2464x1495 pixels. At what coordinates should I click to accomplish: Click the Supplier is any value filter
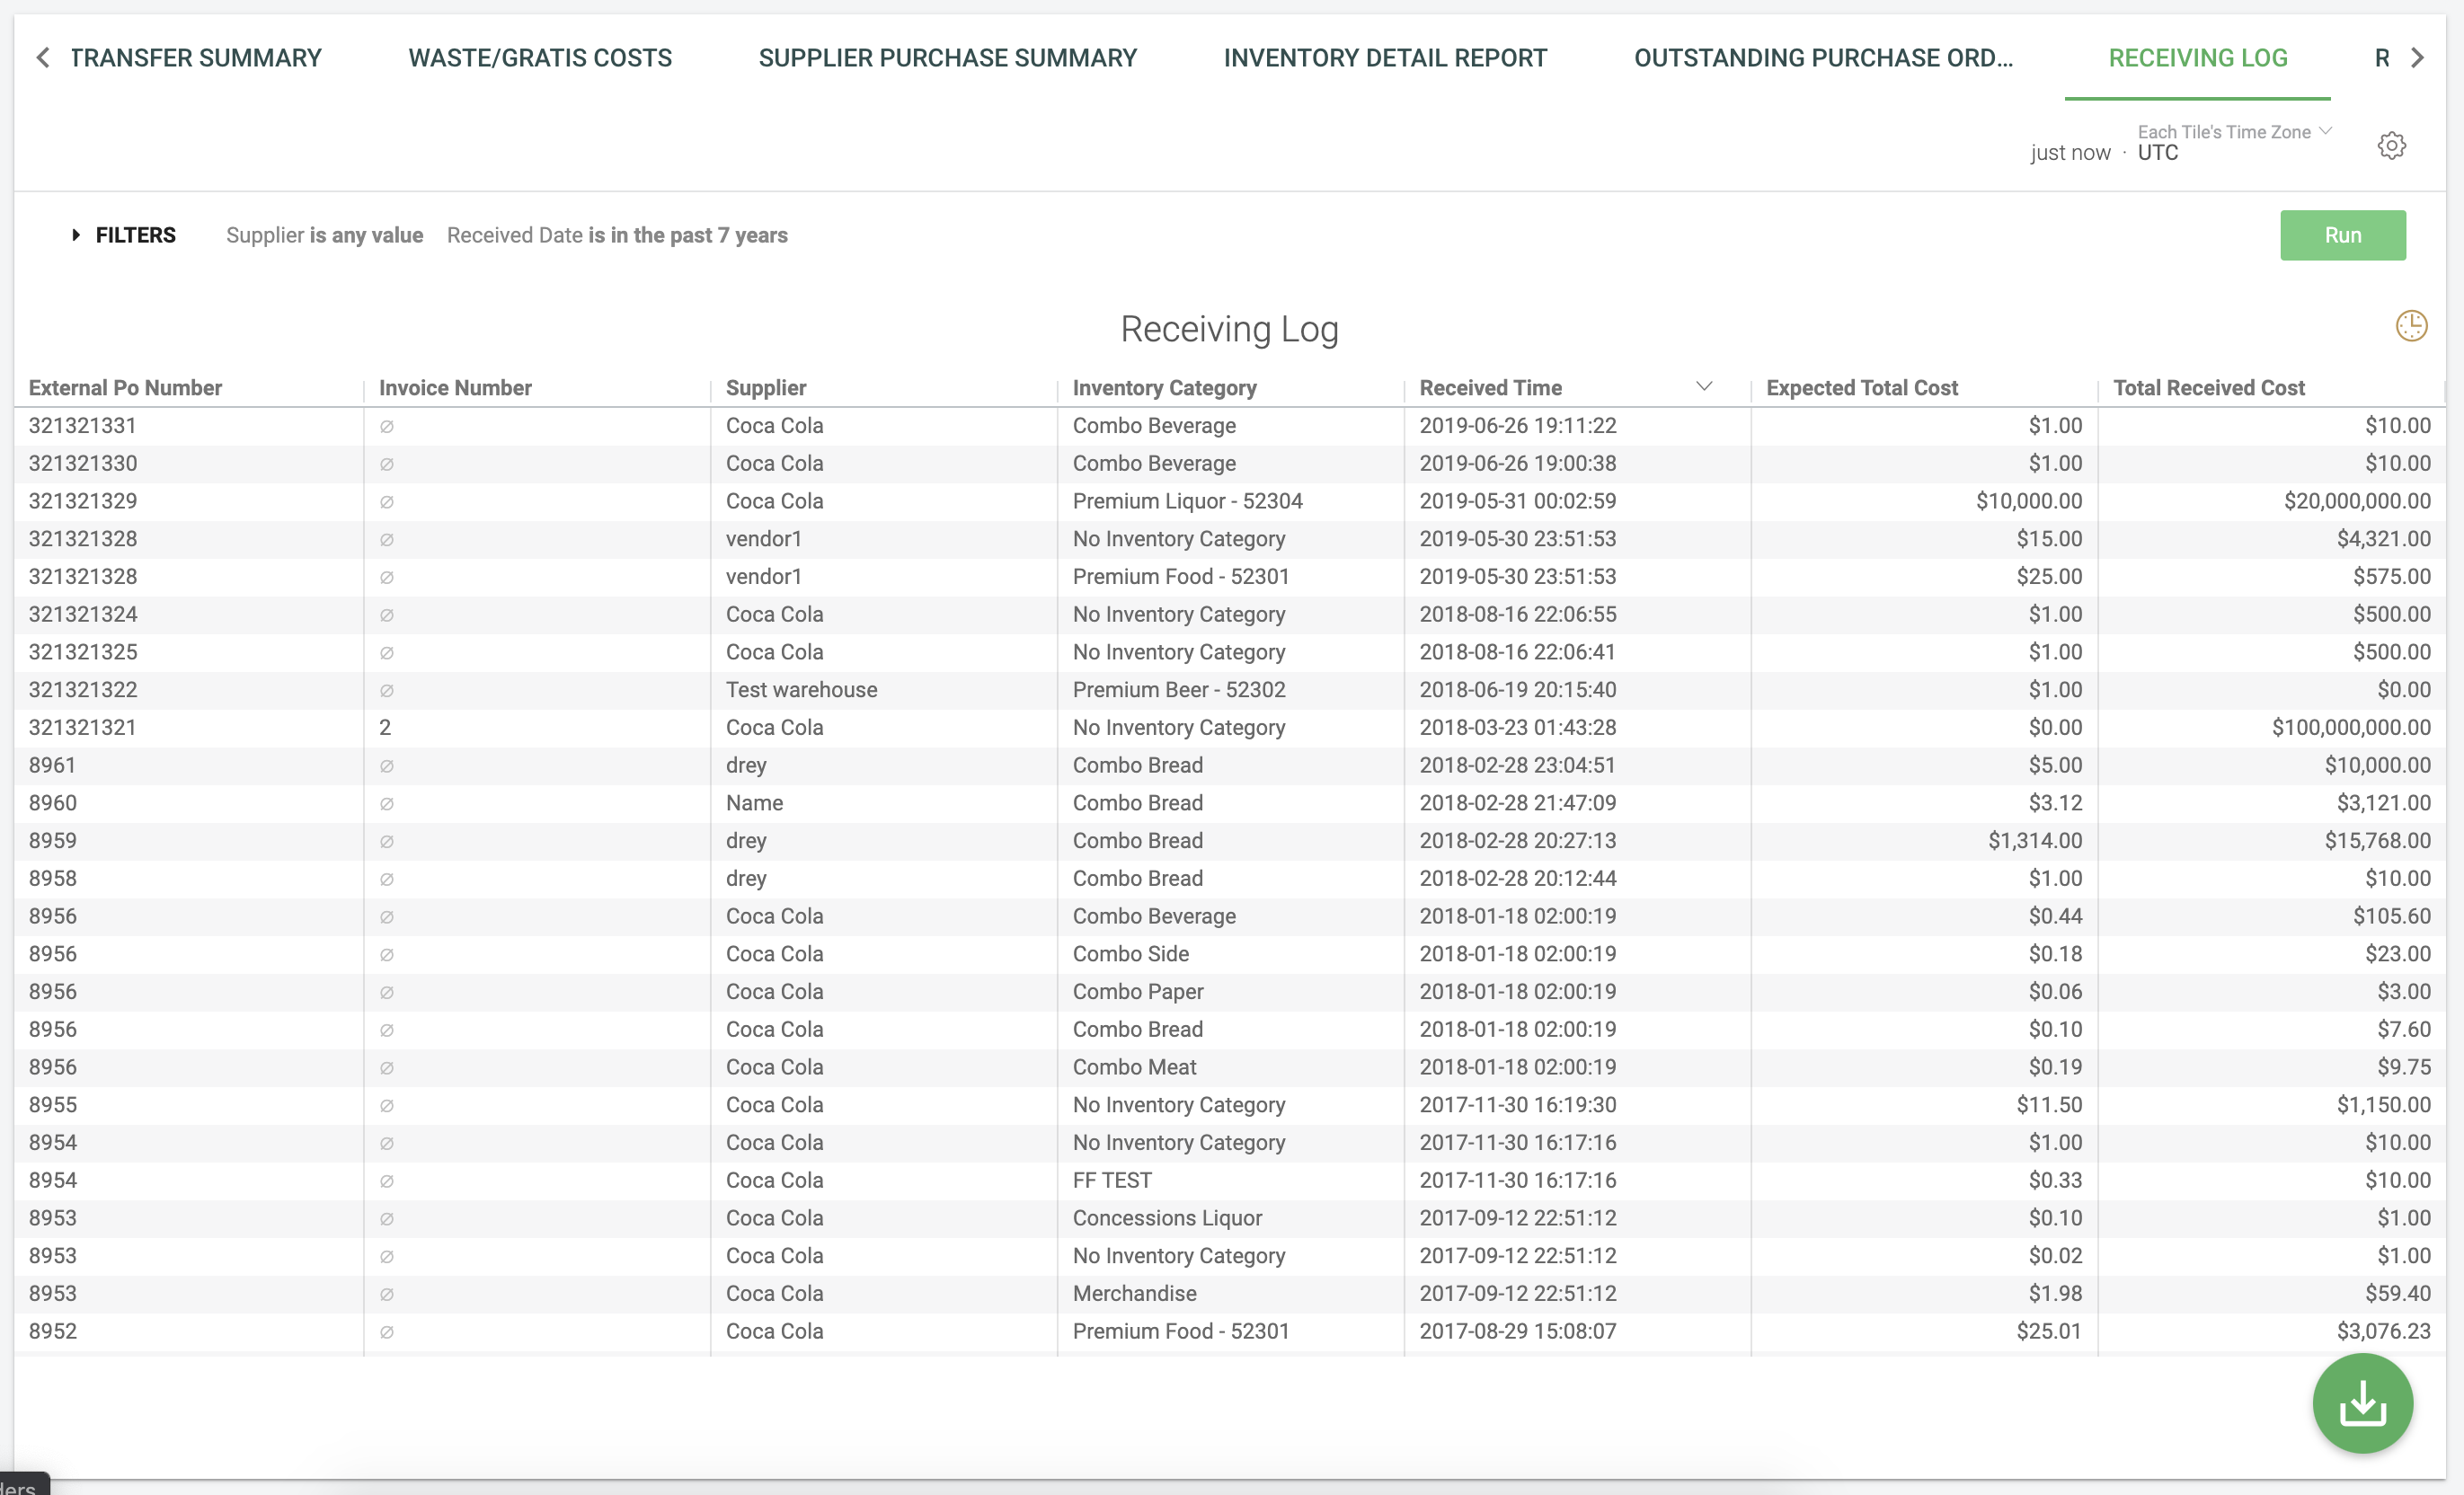[x=324, y=235]
